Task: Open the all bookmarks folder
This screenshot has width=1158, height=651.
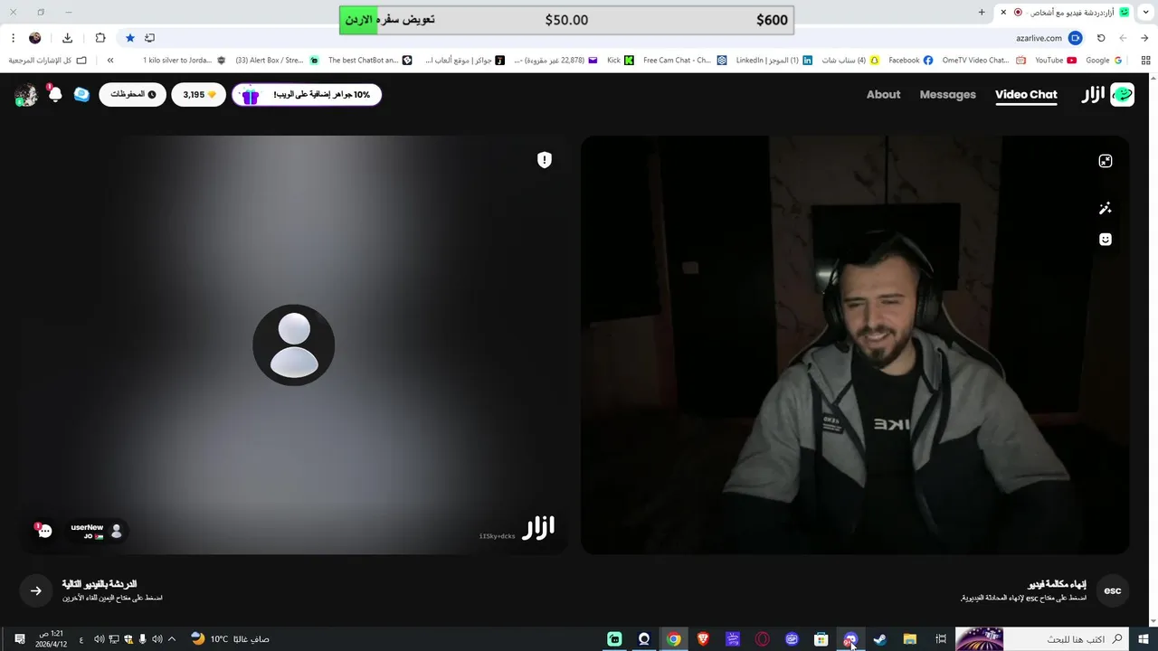Action: [x=48, y=61]
